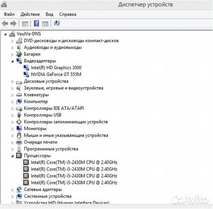
Task: Open the Справка menu
Action: (68, 14)
